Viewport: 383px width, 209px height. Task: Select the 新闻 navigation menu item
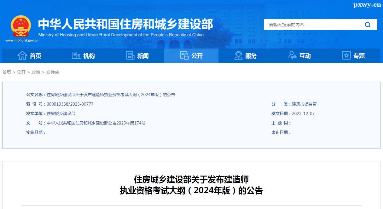point(143,56)
